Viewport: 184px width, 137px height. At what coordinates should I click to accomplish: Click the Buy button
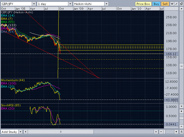[156, 4]
